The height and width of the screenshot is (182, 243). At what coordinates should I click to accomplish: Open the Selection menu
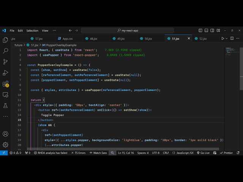point(32,30)
